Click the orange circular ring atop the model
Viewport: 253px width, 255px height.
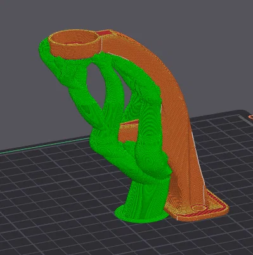point(75,44)
